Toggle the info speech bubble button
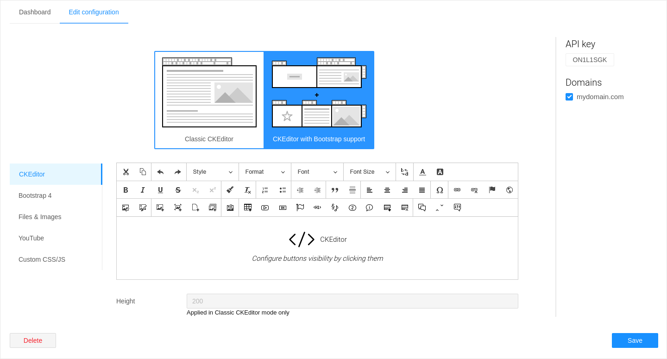This screenshot has width=667, height=359. tap(370, 208)
